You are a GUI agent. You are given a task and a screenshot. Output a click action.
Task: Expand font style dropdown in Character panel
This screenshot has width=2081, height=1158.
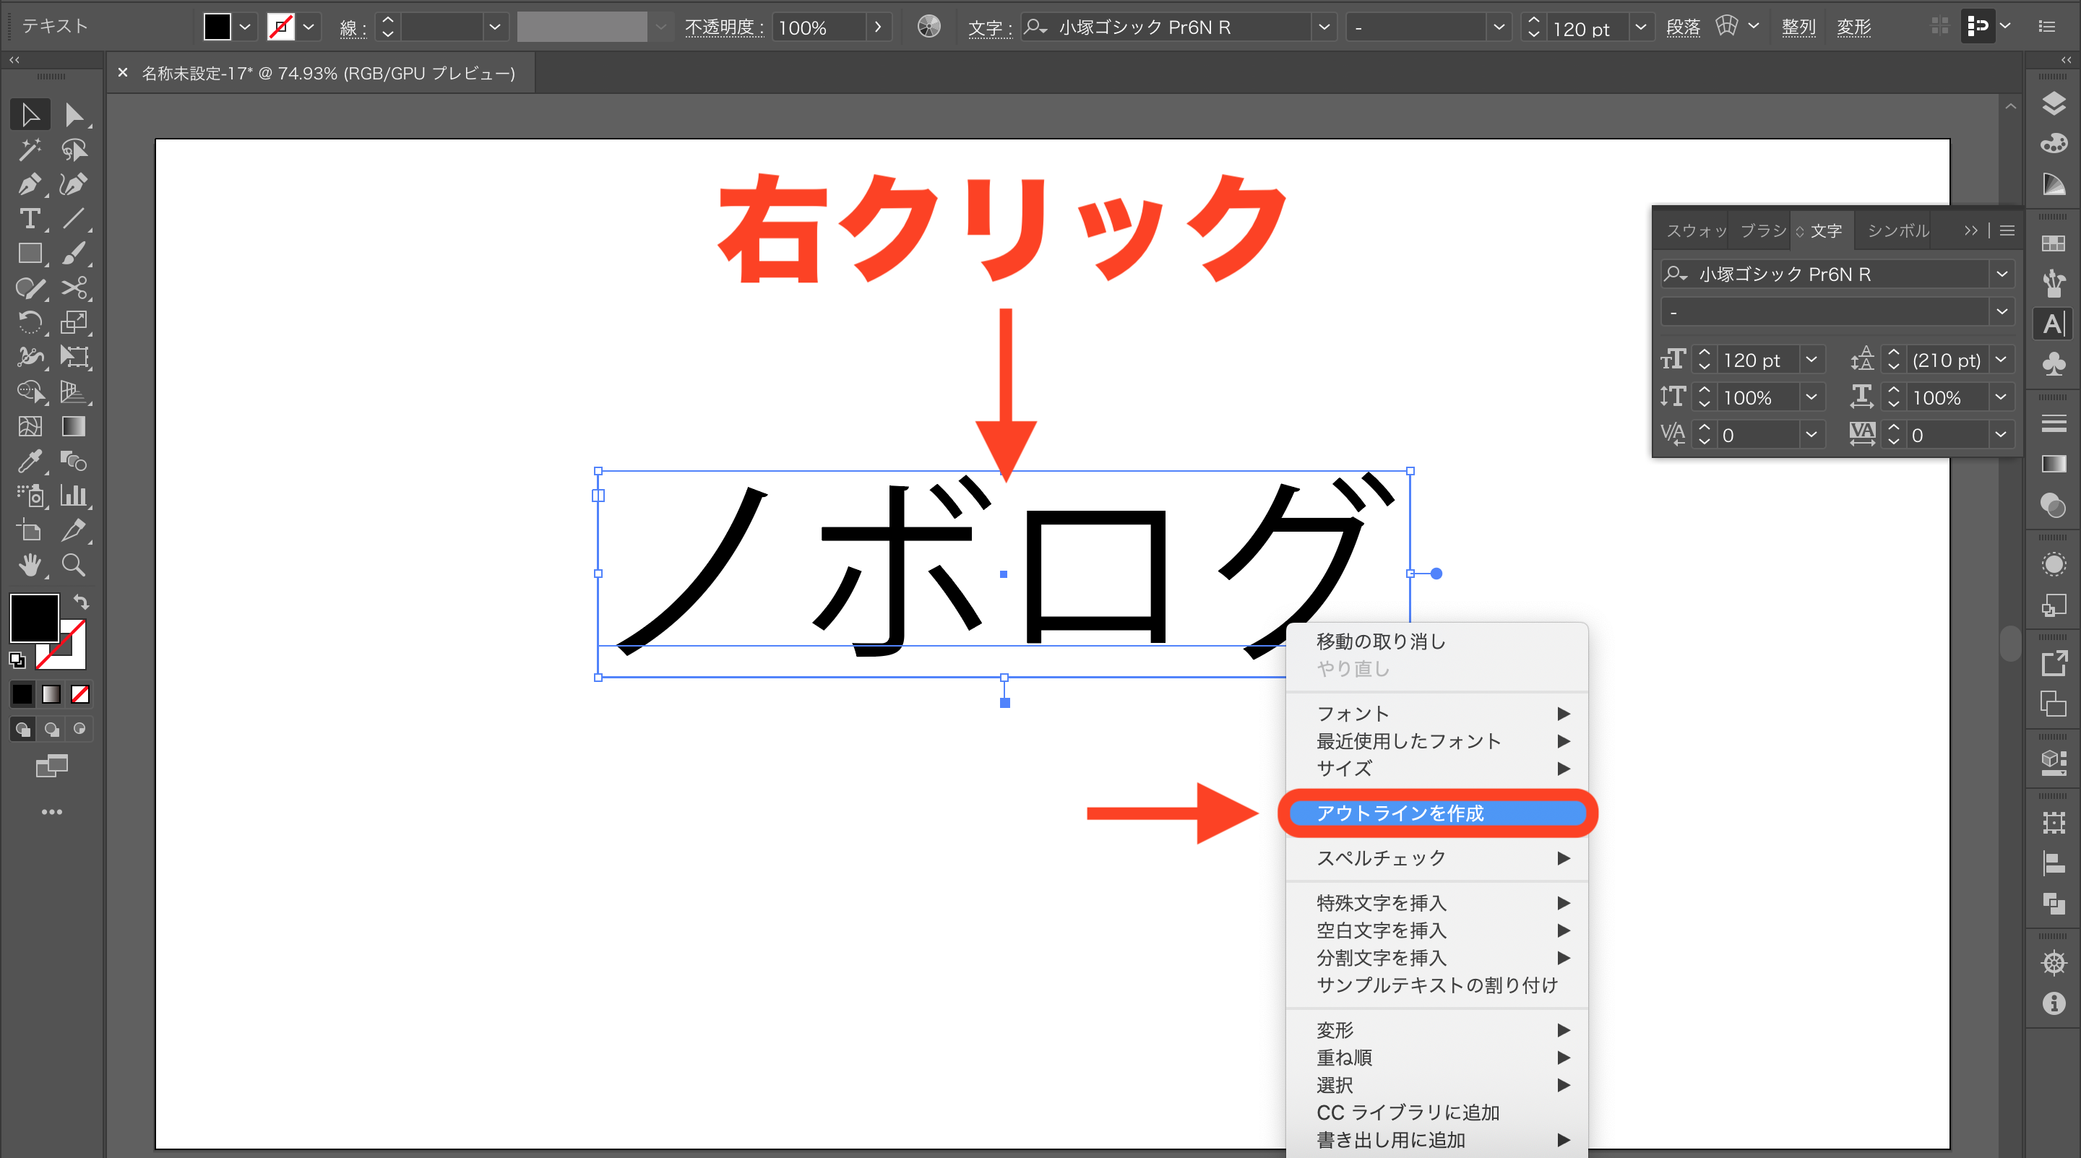pos(2002,311)
